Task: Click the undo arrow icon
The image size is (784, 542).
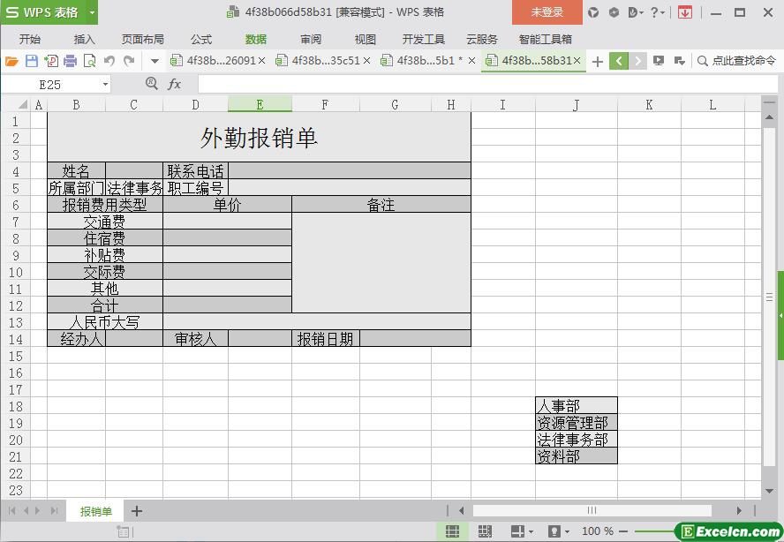Action: point(109,61)
